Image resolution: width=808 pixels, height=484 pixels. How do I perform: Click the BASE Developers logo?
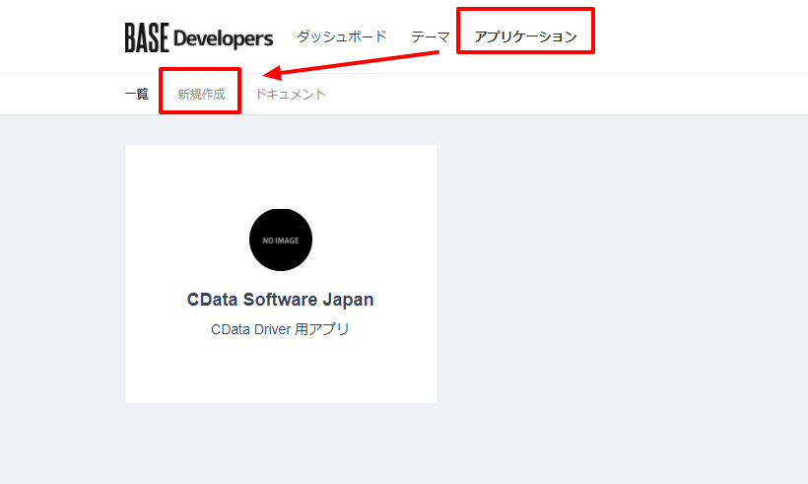(x=199, y=37)
